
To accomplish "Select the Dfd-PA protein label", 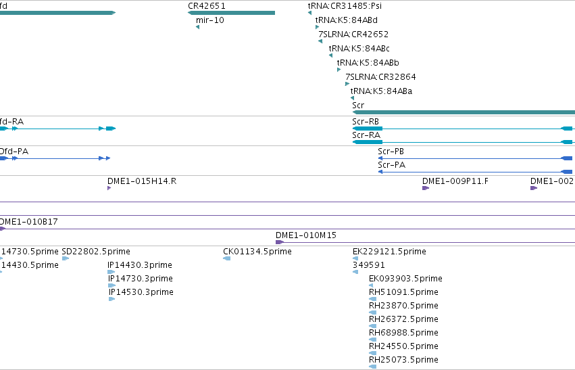I will point(14,152).
